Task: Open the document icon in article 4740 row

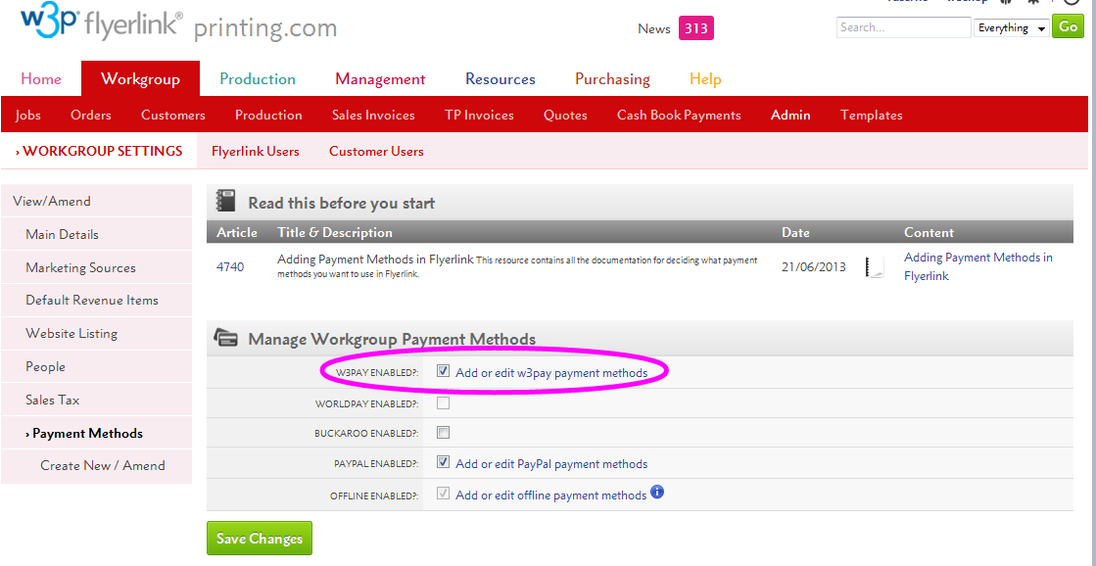Action: pyautogui.click(x=875, y=267)
